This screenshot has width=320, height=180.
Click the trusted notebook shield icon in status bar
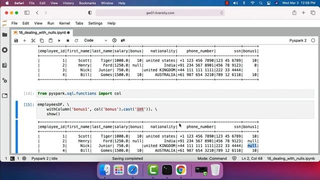(234, 158)
